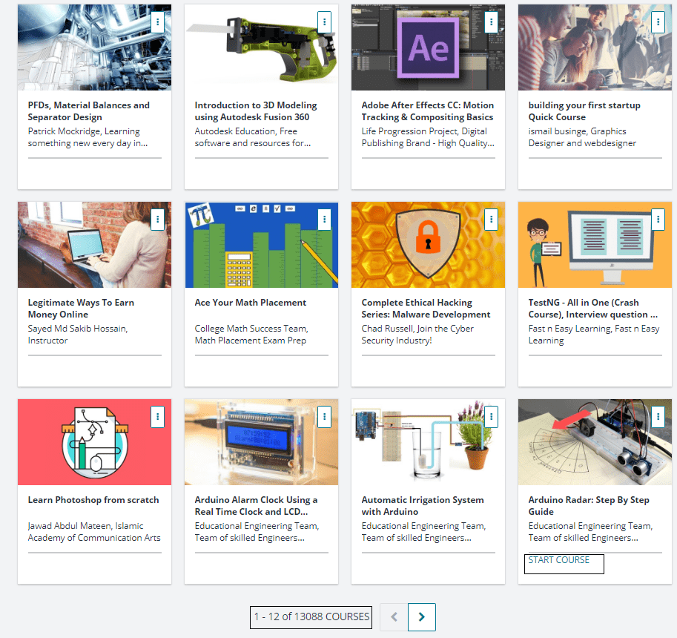The image size is (677, 638).
Task: Click more menu on Automatic Irrigation System card
Action: (491, 416)
